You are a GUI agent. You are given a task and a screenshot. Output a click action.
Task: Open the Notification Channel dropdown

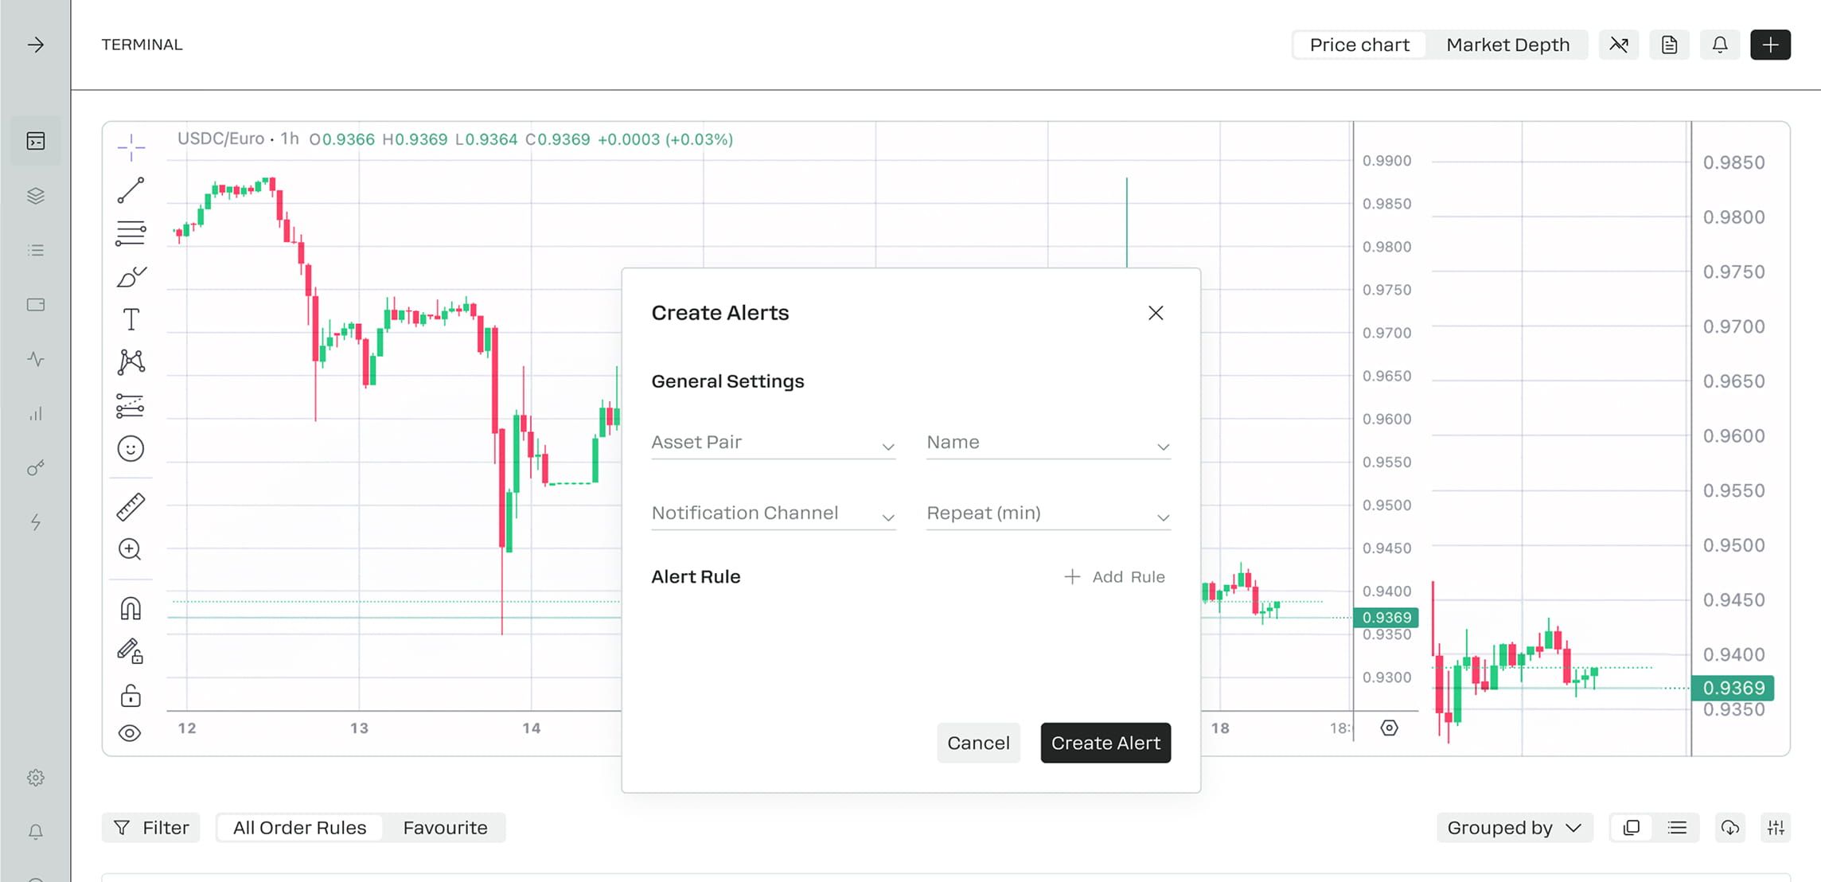[773, 513]
